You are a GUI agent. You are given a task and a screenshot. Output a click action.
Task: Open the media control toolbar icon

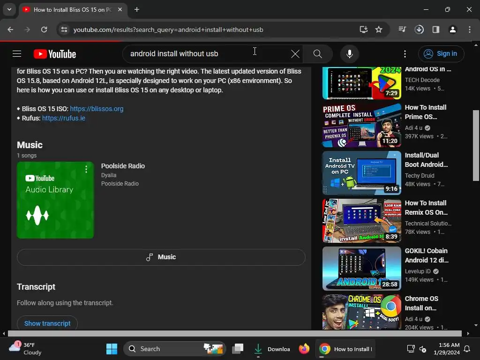point(402,30)
